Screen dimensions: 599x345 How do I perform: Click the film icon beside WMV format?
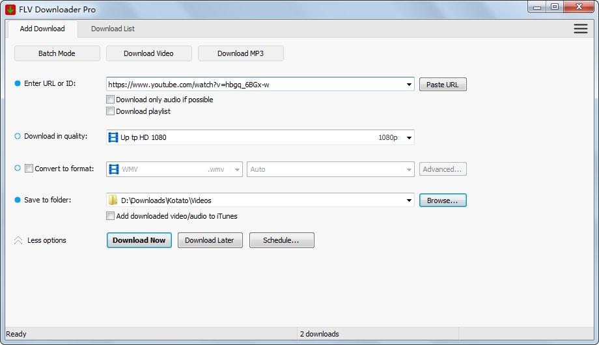(x=114, y=169)
